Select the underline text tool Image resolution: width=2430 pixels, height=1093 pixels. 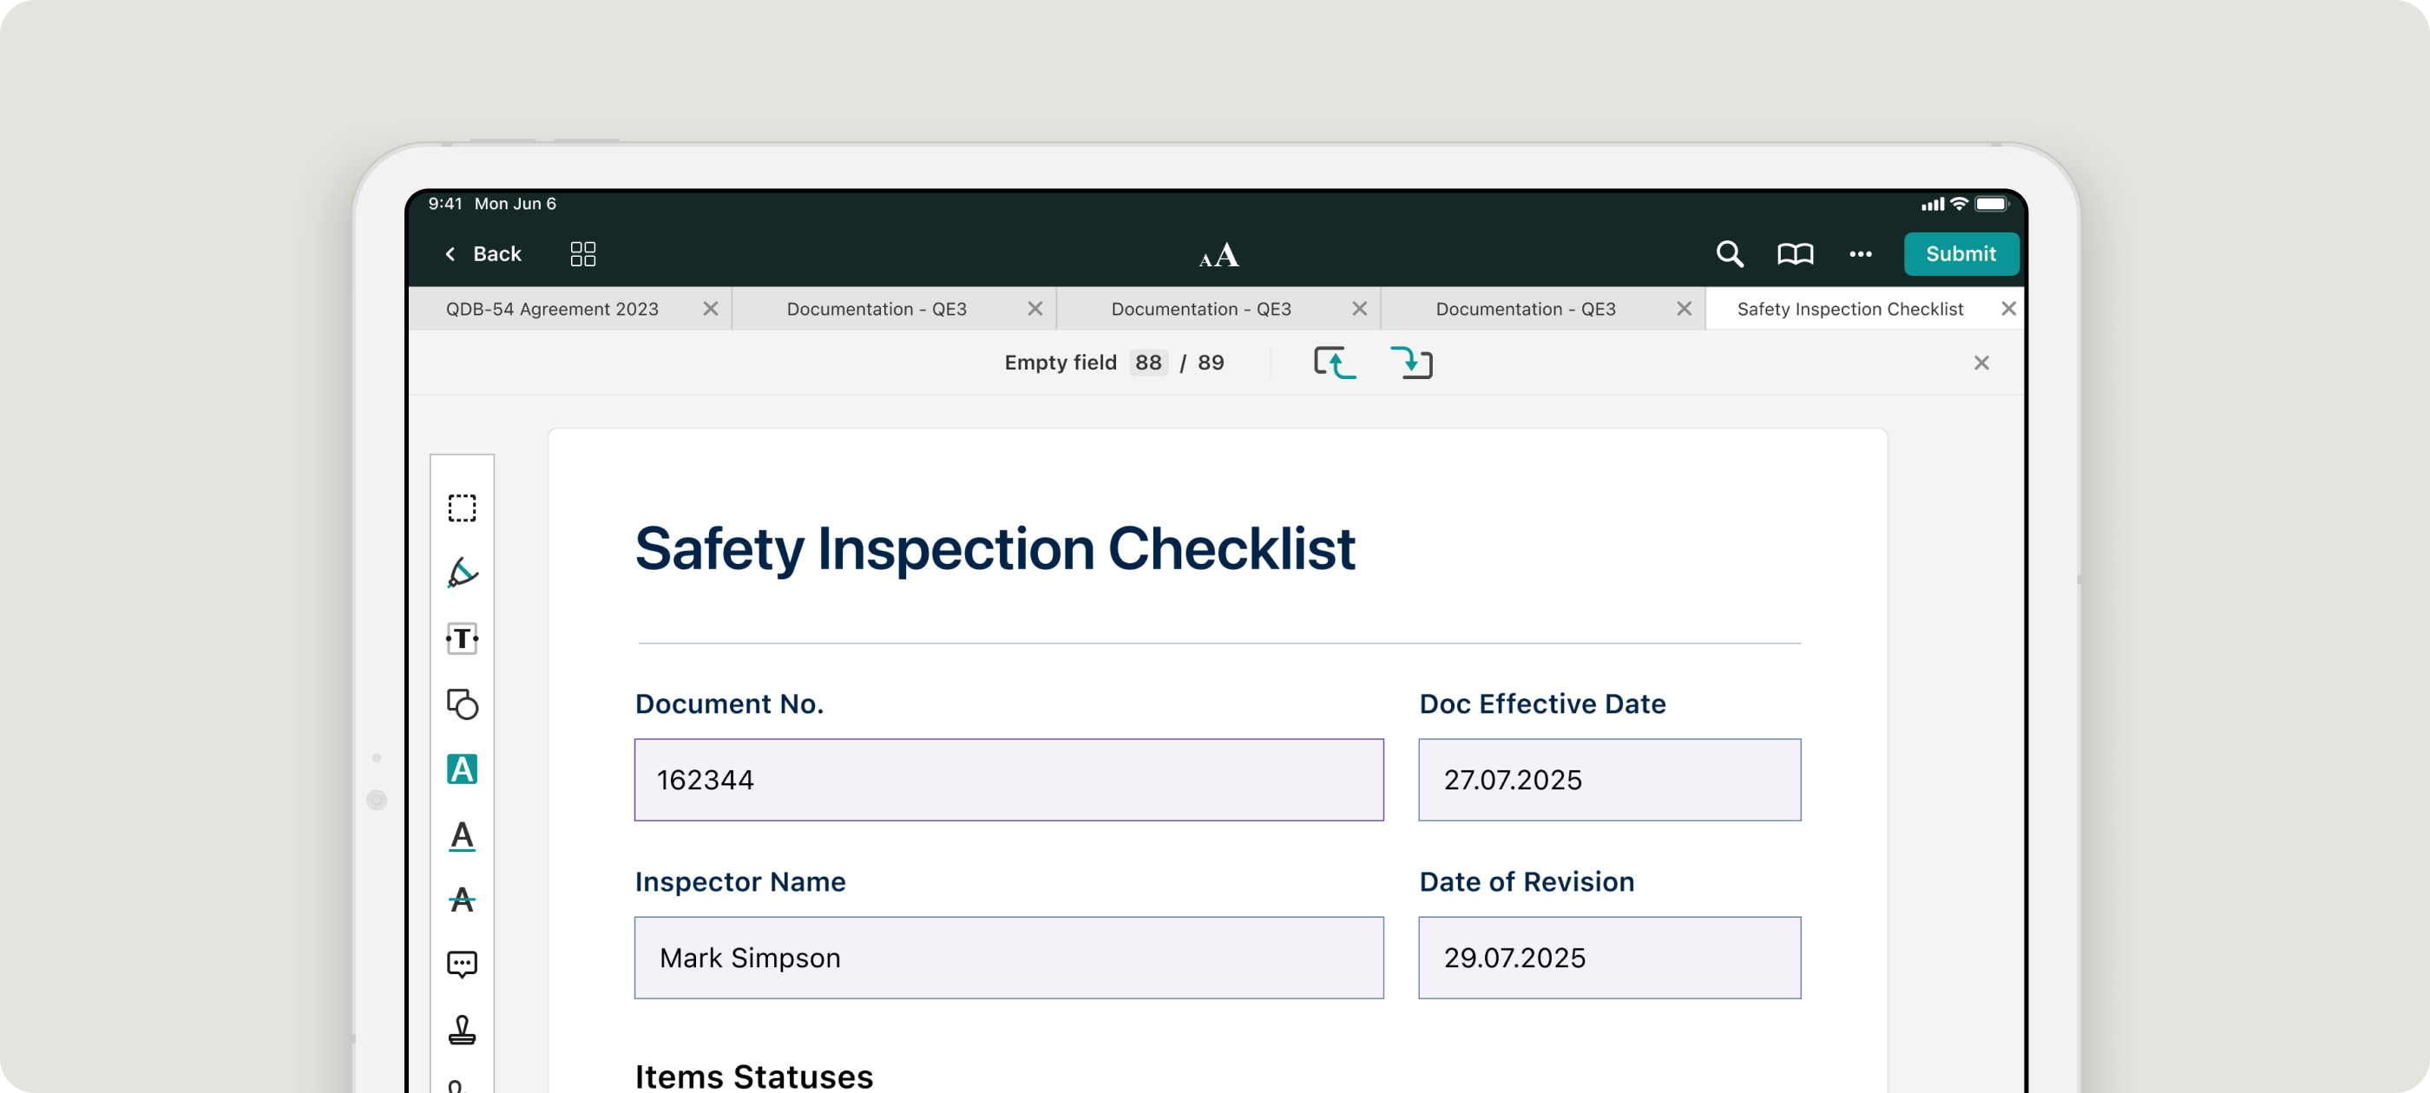coord(462,835)
